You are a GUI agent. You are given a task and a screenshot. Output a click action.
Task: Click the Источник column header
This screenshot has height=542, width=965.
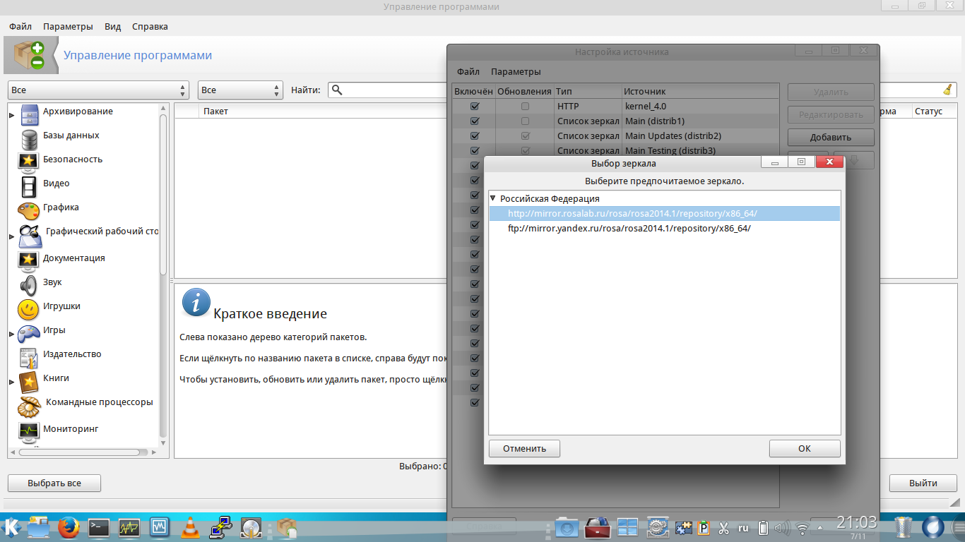click(645, 92)
